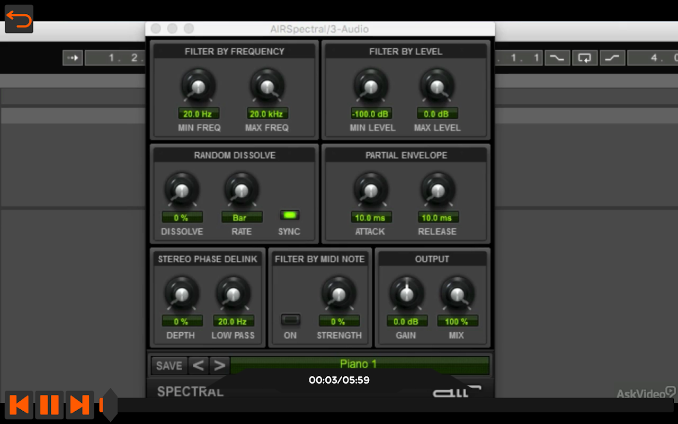Click the DISSOLVE knob
Image resolution: width=678 pixels, height=424 pixels.
(182, 190)
